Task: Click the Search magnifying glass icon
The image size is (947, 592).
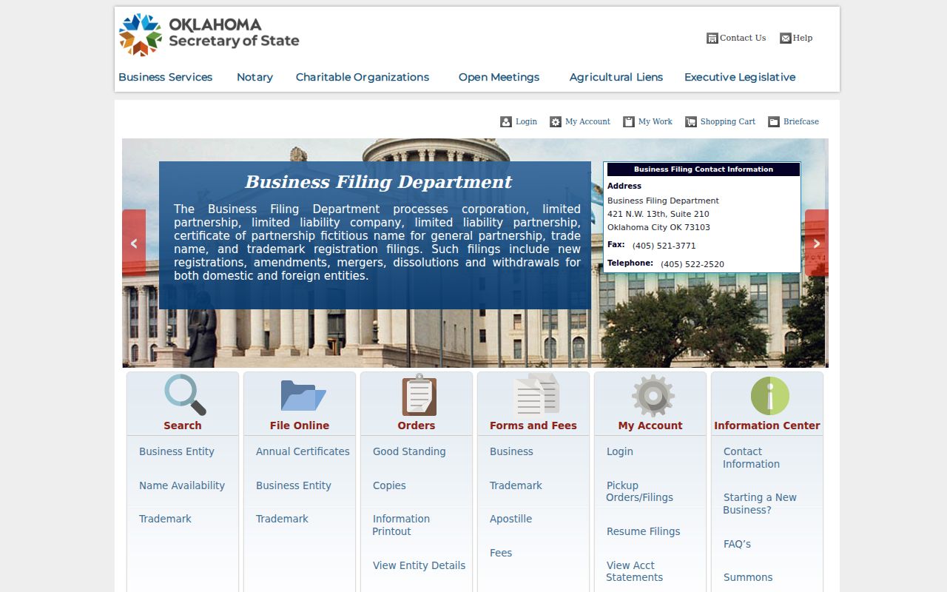Action: tap(185, 394)
